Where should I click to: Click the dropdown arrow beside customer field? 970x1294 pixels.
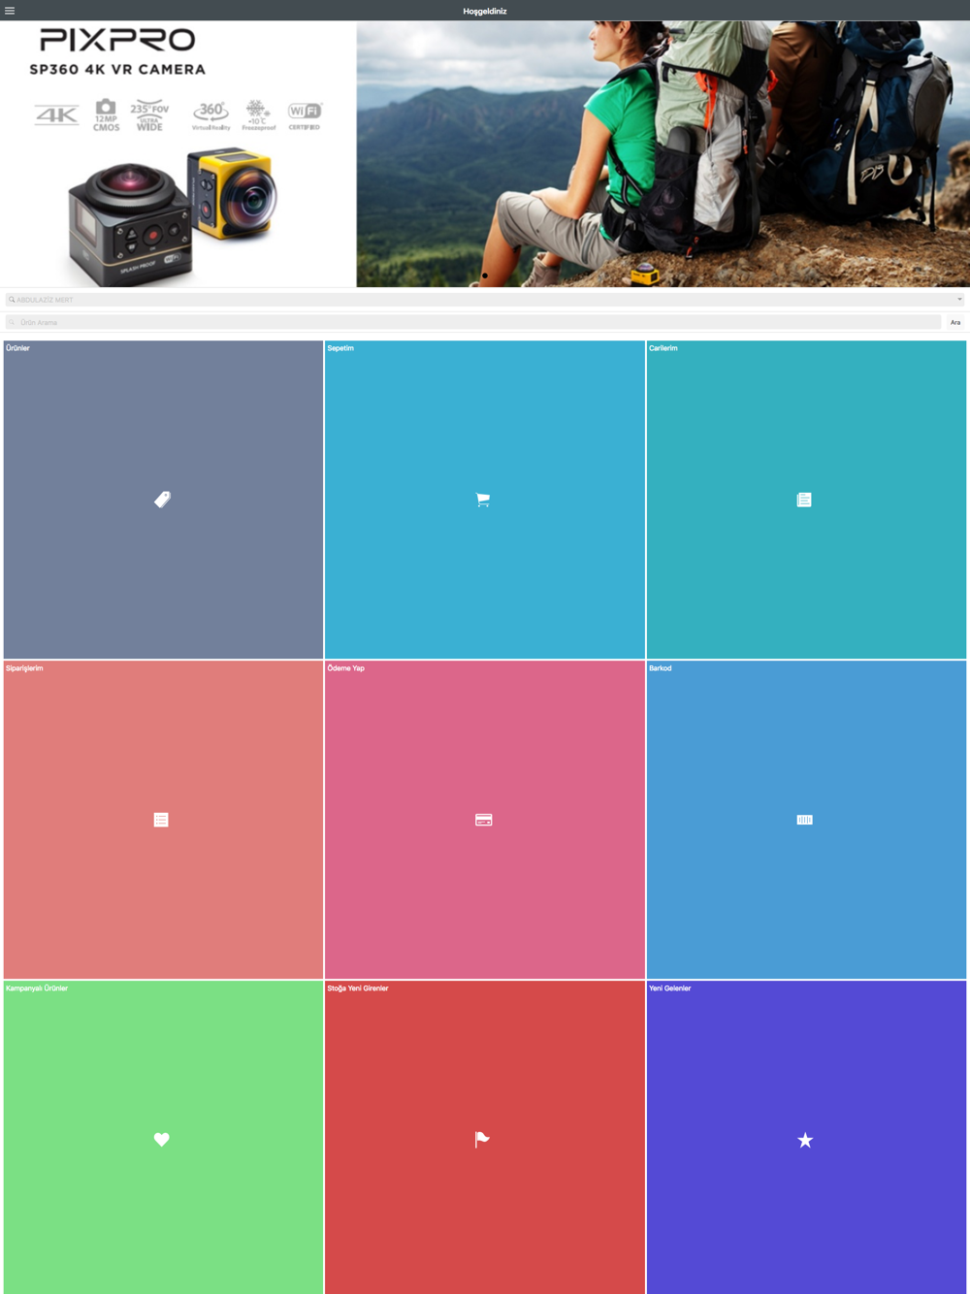[959, 300]
